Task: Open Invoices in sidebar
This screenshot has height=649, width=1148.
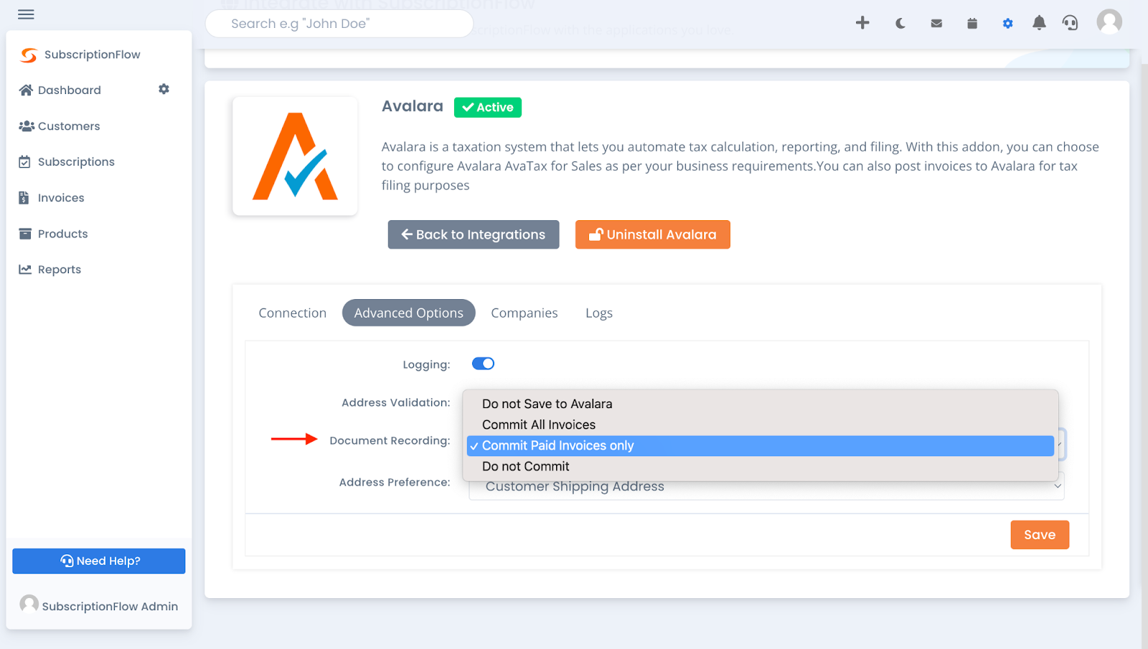Action: pos(61,198)
